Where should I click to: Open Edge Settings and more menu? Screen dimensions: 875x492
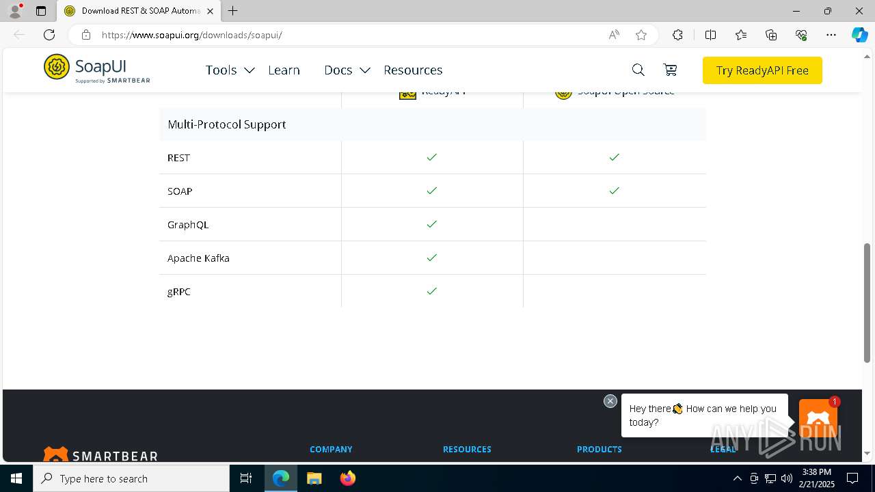tap(831, 35)
